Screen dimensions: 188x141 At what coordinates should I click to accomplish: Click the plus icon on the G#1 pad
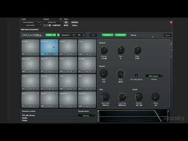click(38, 59)
